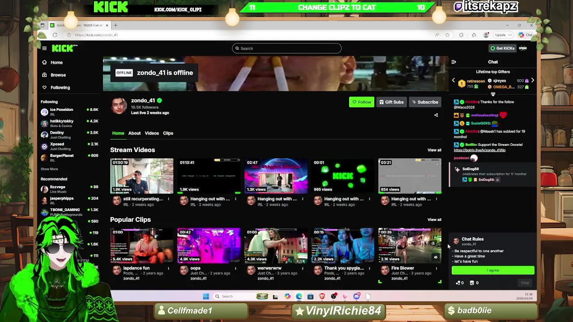Screen dimensions: 573x322
Task: Play the 02:47 stream video thumbnail
Action: (276, 176)
